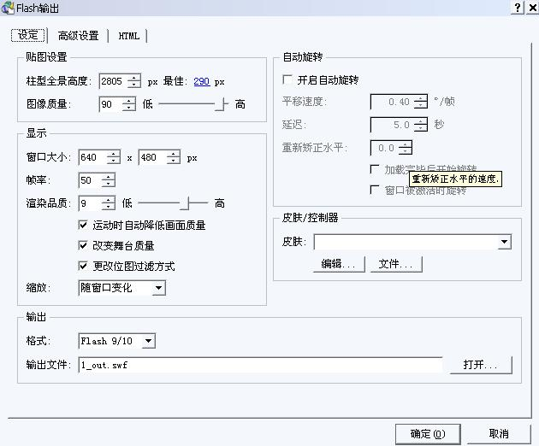This screenshot has height=446, width=539.
Task: Open the 缩放 dropdown list
Action: (x=158, y=288)
